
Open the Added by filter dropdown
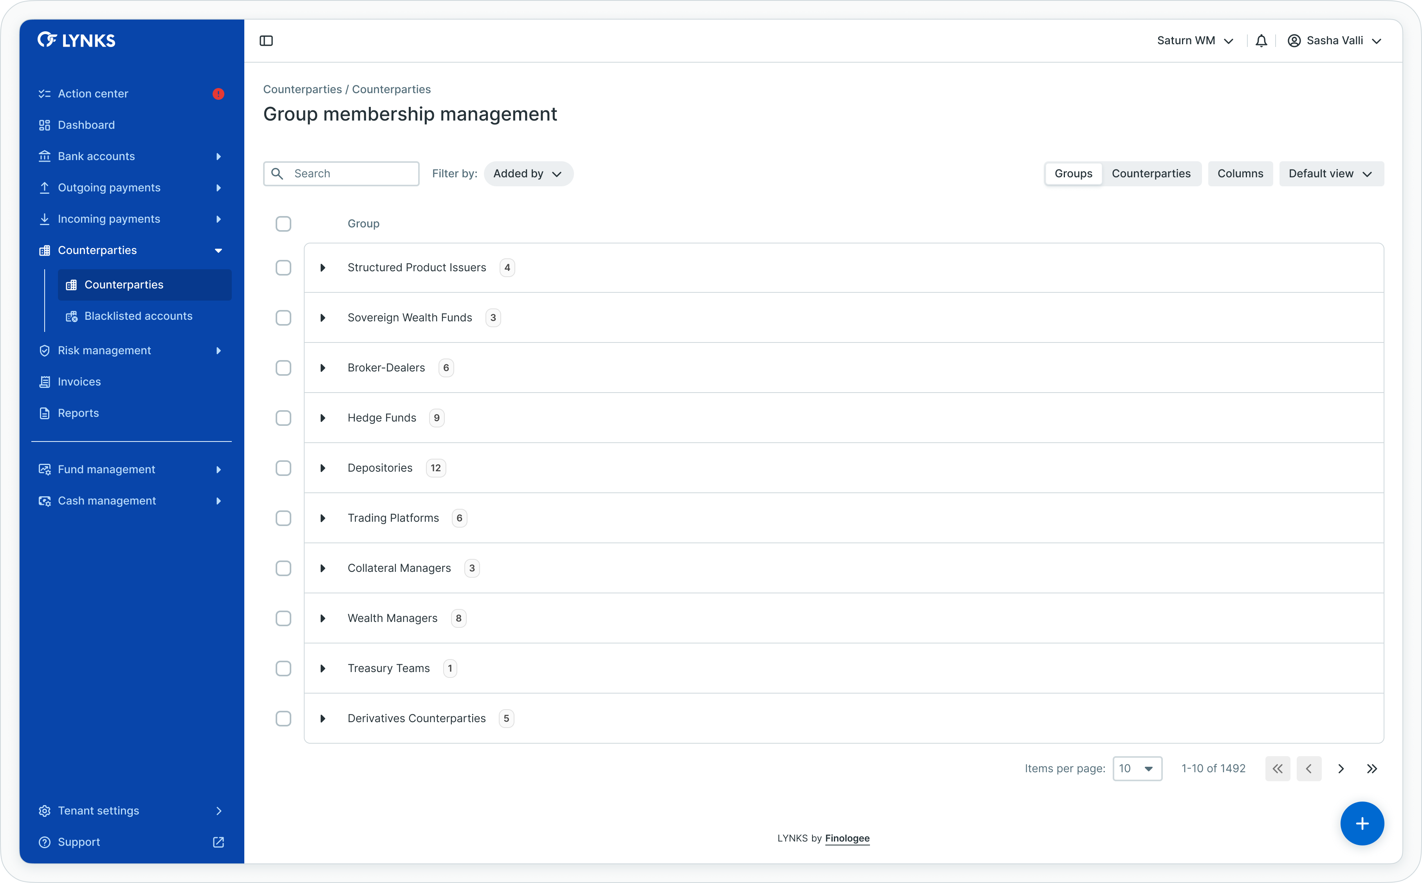coord(528,174)
